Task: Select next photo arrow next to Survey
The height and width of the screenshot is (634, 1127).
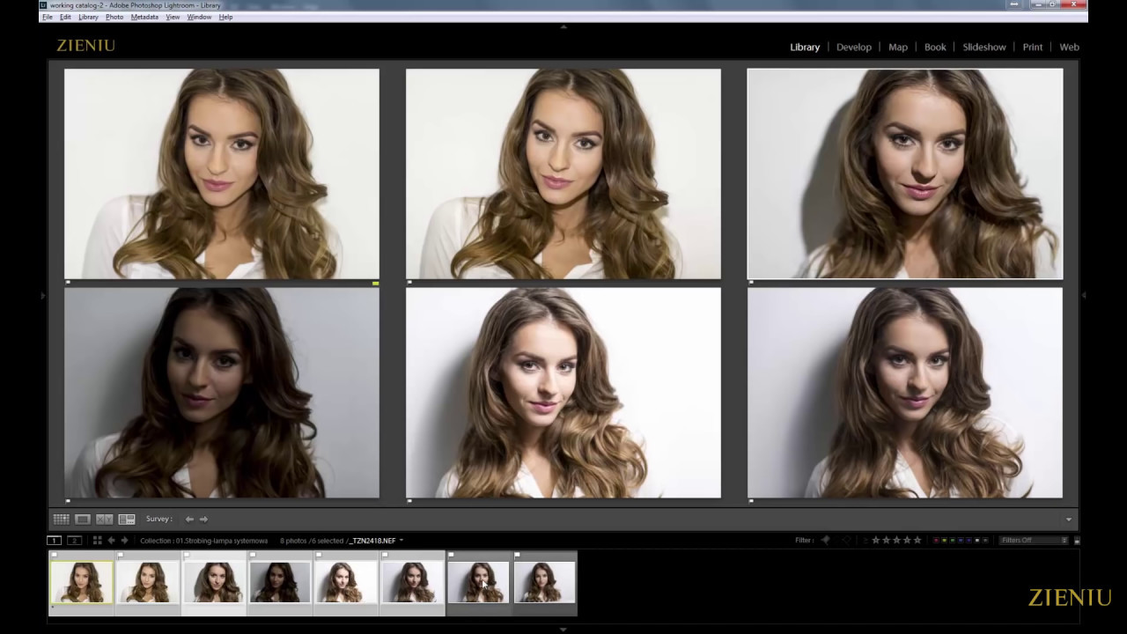Action: pyautogui.click(x=203, y=520)
